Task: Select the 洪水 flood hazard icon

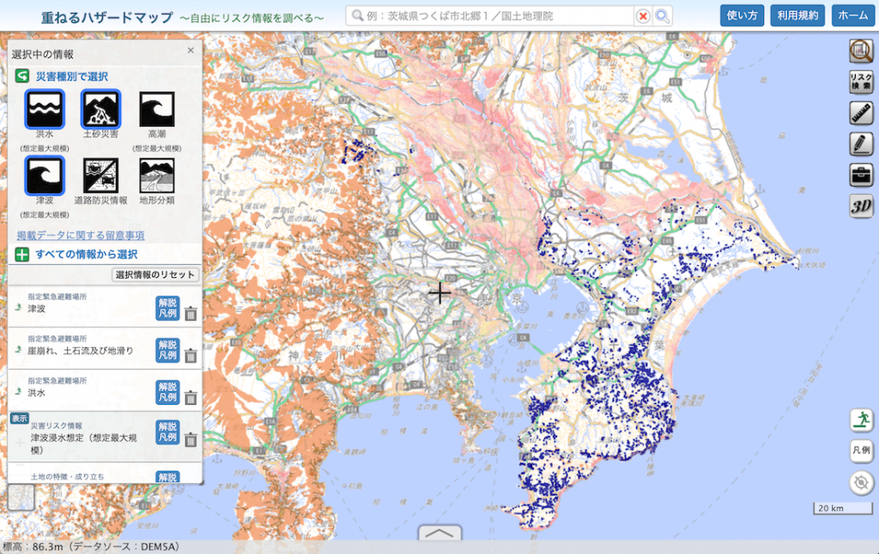Action: pyautogui.click(x=45, y=109)
